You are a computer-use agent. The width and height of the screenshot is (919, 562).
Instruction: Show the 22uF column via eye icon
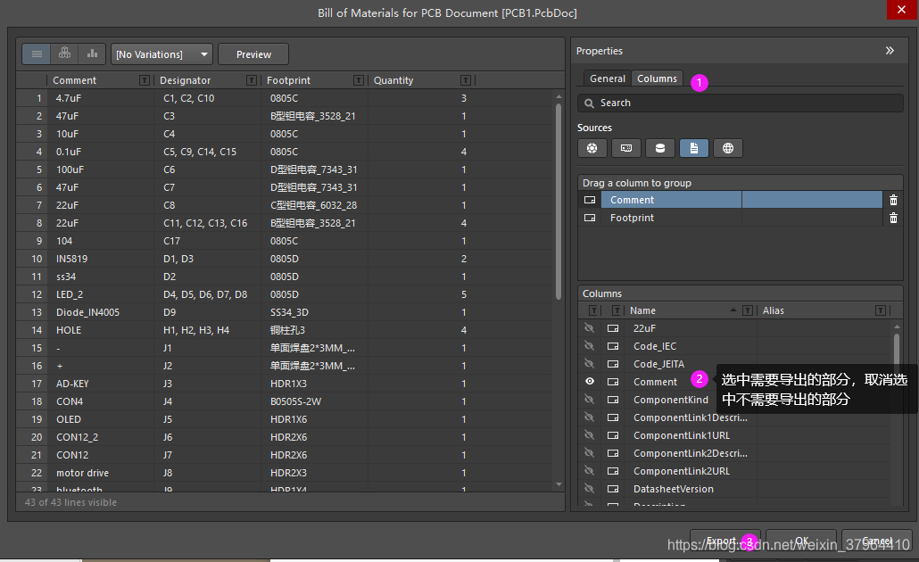point(590,328)
